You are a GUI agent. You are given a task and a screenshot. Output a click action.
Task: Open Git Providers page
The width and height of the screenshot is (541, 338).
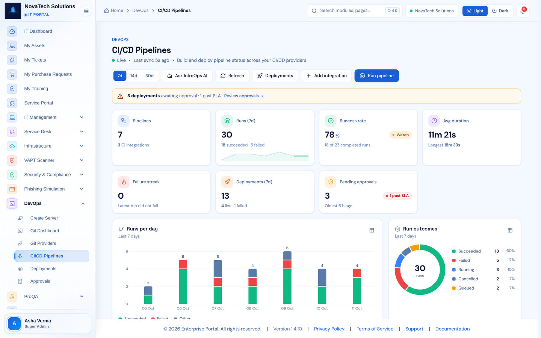coord(52,243)
